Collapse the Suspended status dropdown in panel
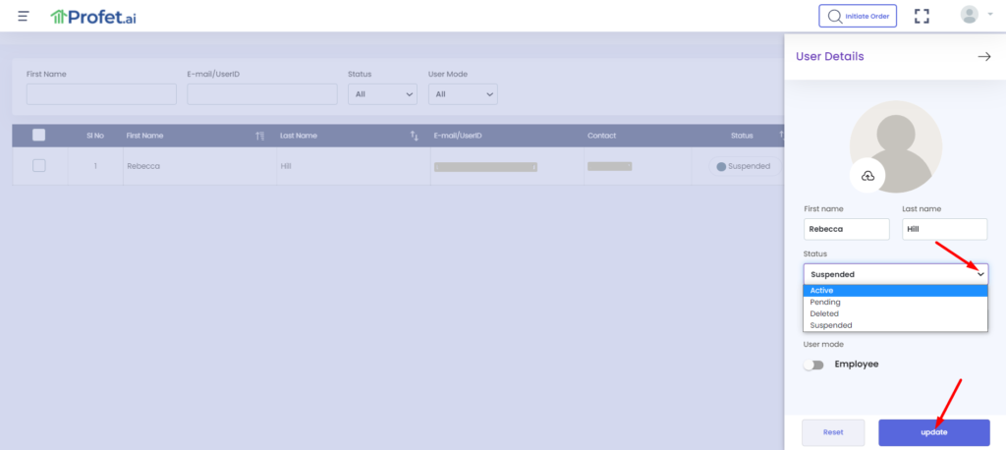Image resolution: width=1006 pixels, height=450 pixels. pyautogui.click(x=895, y=274)
